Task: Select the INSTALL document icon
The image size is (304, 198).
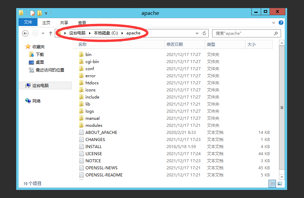Action: point(81,146)
